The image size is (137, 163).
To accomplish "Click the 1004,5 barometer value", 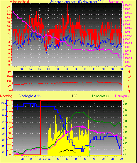I will (128, 28).
